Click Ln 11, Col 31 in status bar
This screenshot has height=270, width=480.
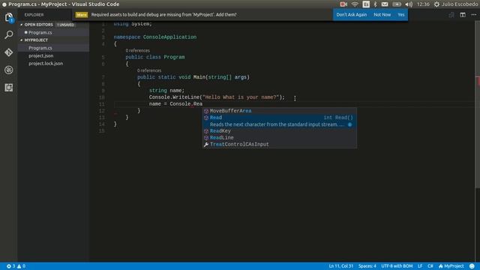click(340, 266)
